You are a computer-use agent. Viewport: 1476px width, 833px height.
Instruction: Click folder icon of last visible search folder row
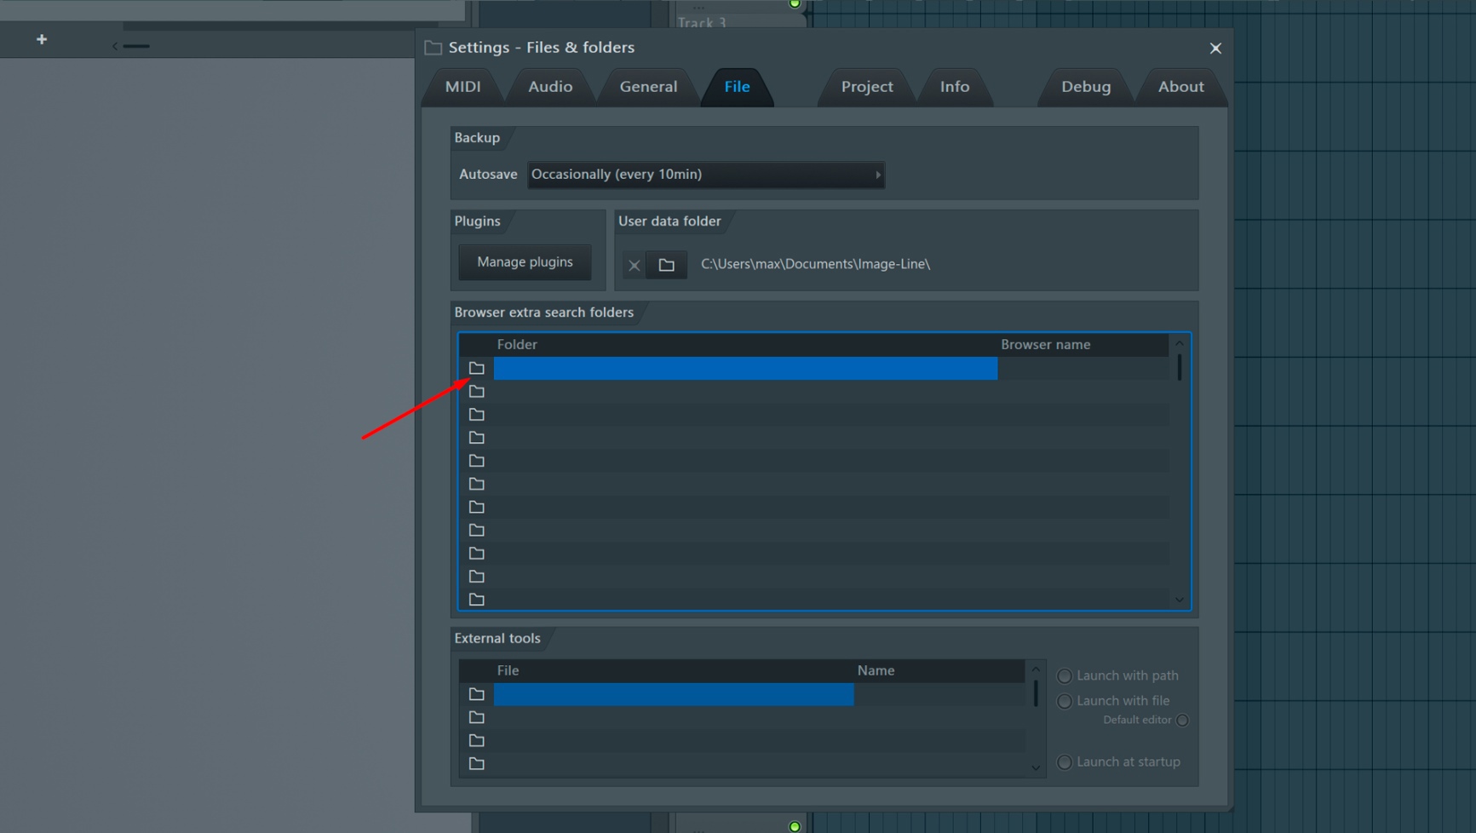(477, 600)
